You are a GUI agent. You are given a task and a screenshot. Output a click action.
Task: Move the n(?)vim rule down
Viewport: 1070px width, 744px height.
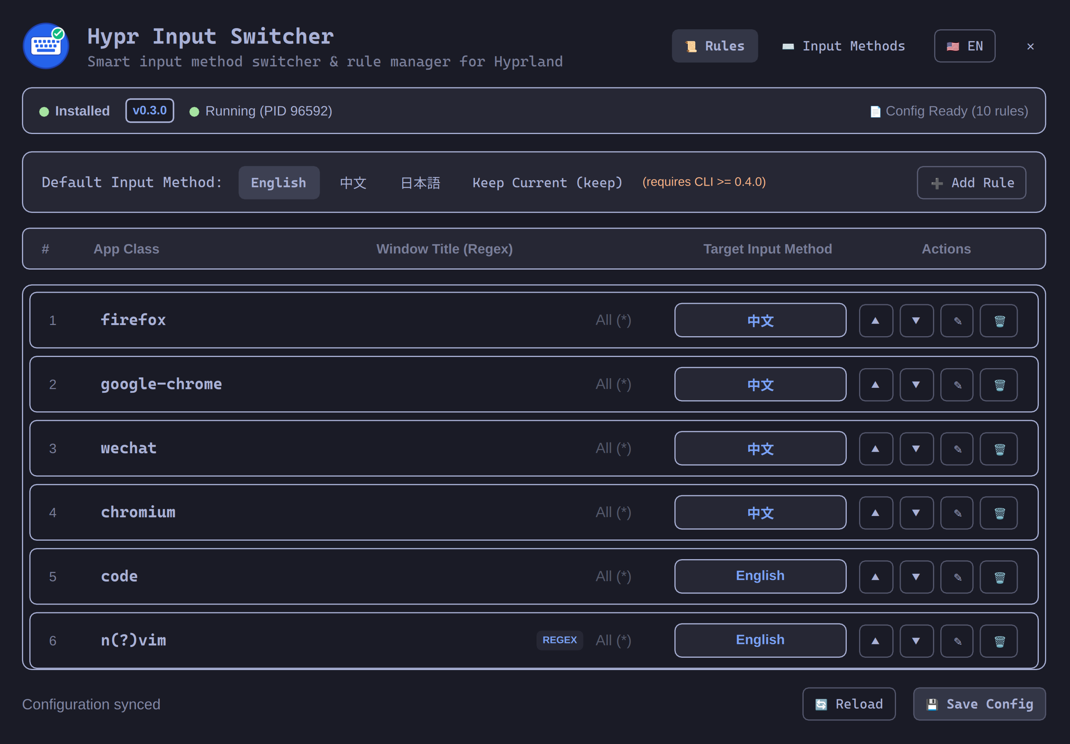(916, 641)
